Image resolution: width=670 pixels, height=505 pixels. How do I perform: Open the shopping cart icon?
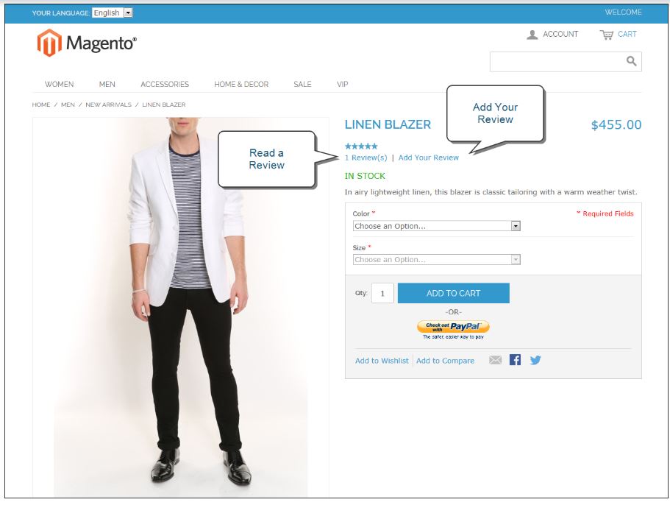point(606,35)
